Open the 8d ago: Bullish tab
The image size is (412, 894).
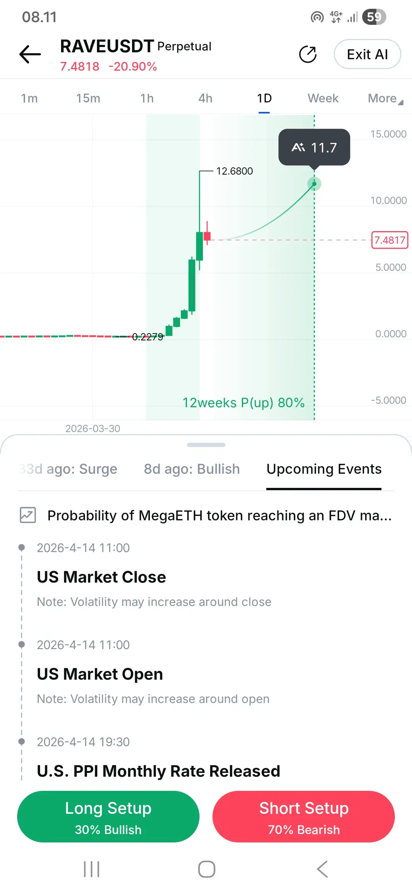tap(192, 469)
